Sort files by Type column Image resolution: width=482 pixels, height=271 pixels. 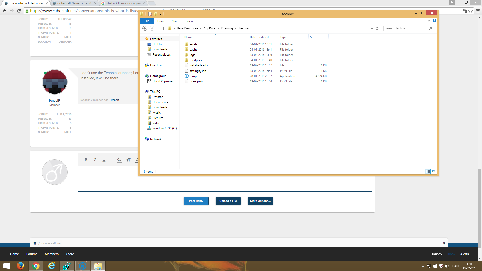[x=293, y=37]
